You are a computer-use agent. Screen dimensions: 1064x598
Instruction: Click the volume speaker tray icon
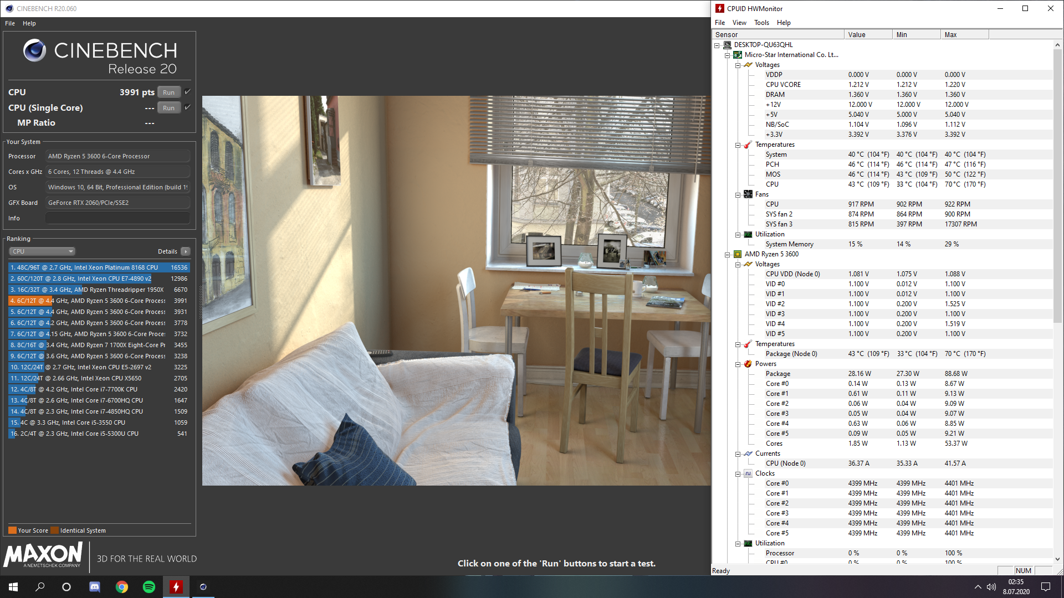pyautogui.click(x=991, y=587)
